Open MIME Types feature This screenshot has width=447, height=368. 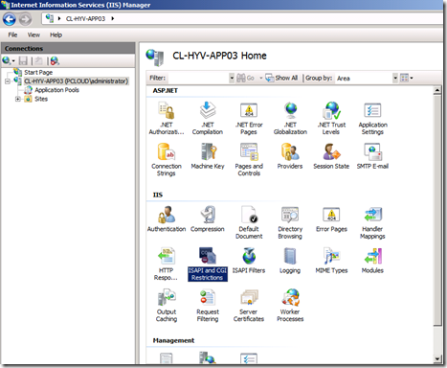pyautogui.click(x=331, y=261)
